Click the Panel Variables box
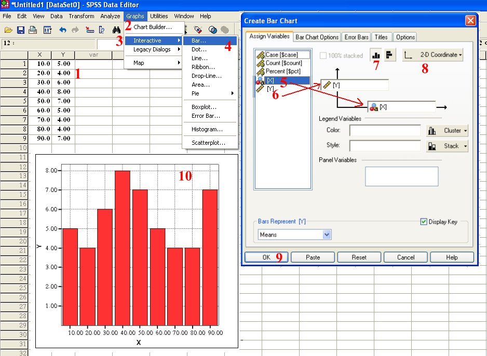 tap(401, 176)
